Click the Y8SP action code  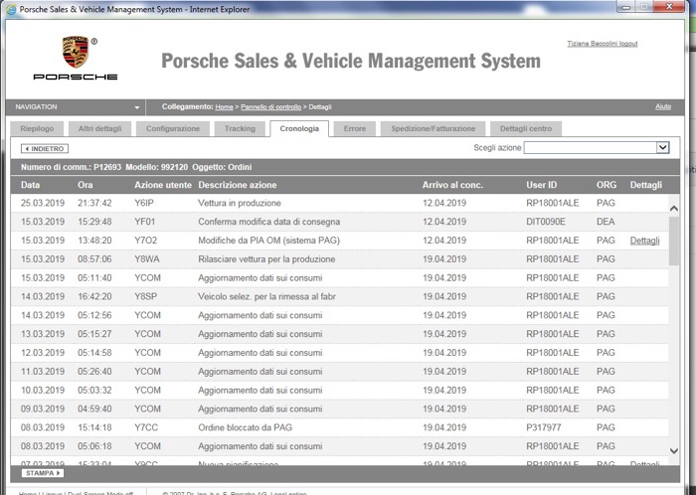point(145,296)
